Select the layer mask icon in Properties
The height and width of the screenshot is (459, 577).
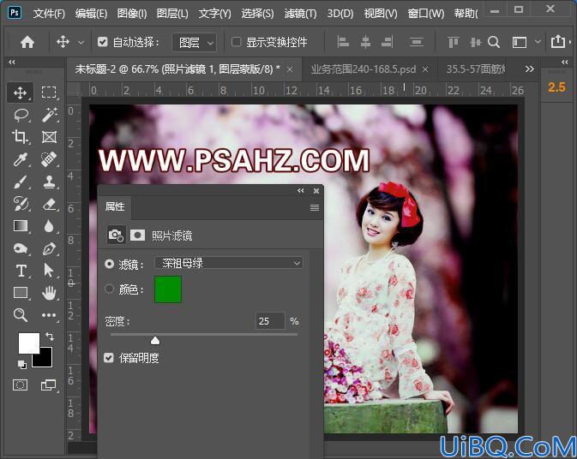(137, 235)
